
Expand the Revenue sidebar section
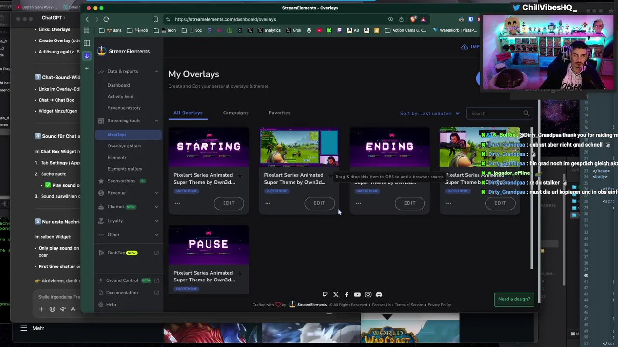[x=156, y=193]
